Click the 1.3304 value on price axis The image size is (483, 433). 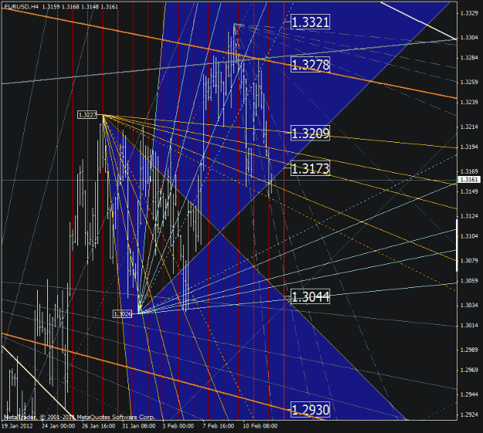pos(469,38)
